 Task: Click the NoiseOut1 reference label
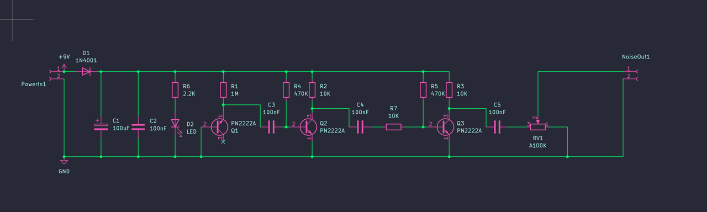(x=635, y=57)
